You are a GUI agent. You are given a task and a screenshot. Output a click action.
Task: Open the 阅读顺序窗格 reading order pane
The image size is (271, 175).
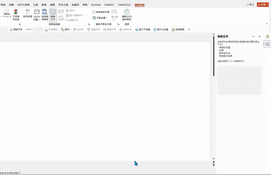[x=45, y=15]
